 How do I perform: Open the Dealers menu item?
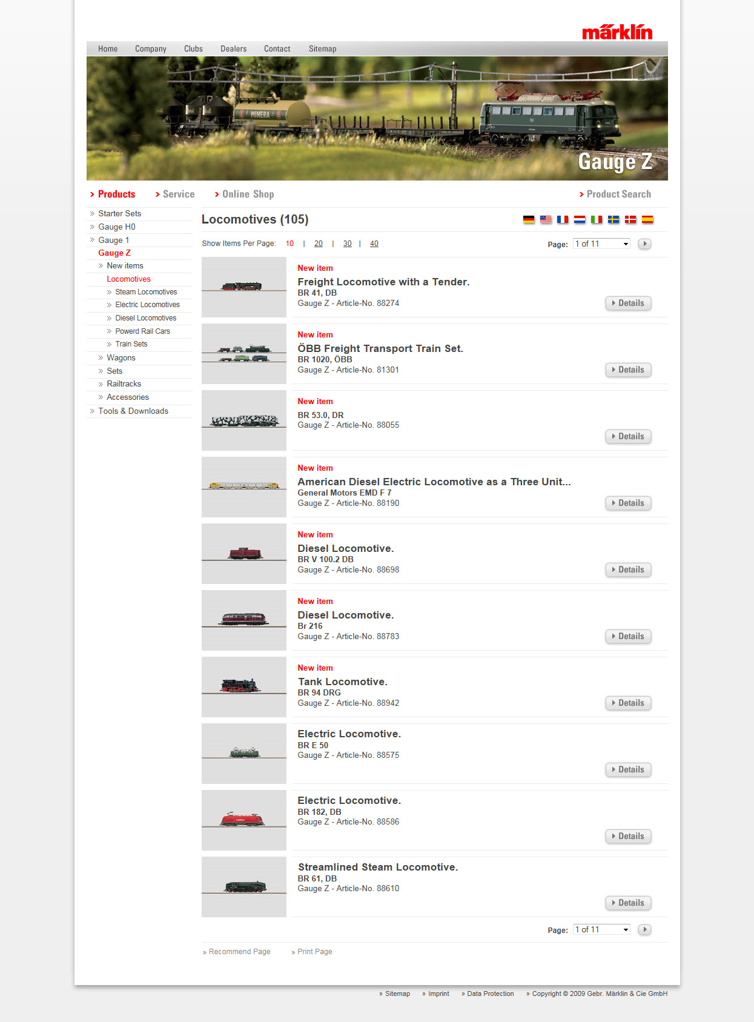(233, 49)
